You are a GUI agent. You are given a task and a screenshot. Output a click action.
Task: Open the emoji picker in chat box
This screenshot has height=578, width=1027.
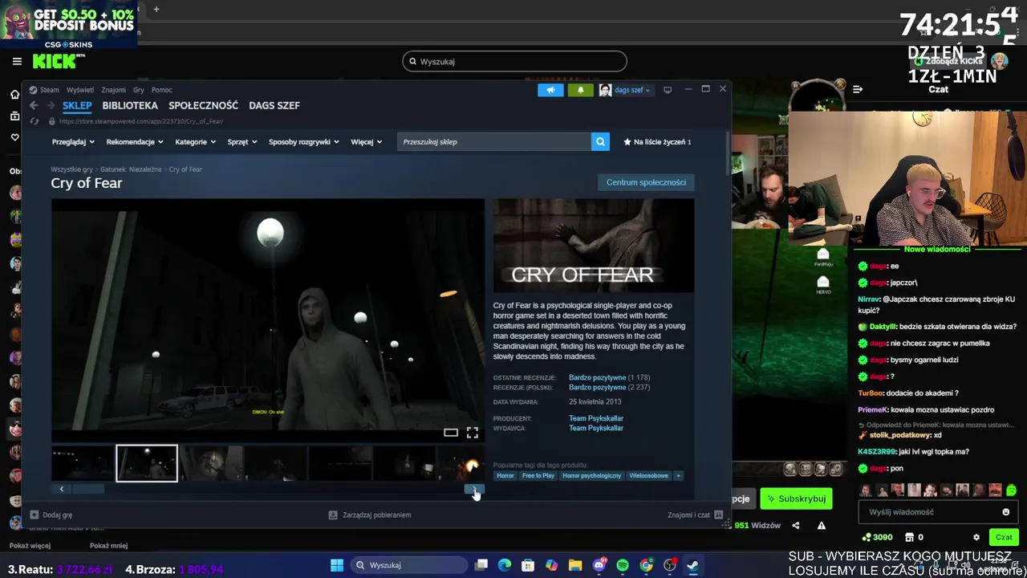pyautogui.click(x=1005, y=512)
